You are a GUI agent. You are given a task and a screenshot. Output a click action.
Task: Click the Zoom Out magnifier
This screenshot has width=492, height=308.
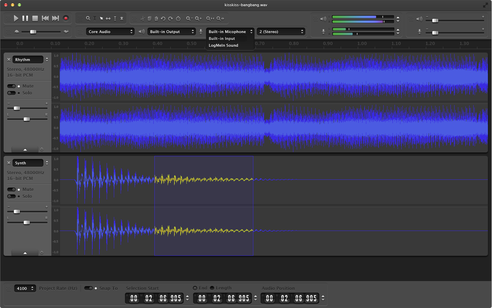[189, 18]
